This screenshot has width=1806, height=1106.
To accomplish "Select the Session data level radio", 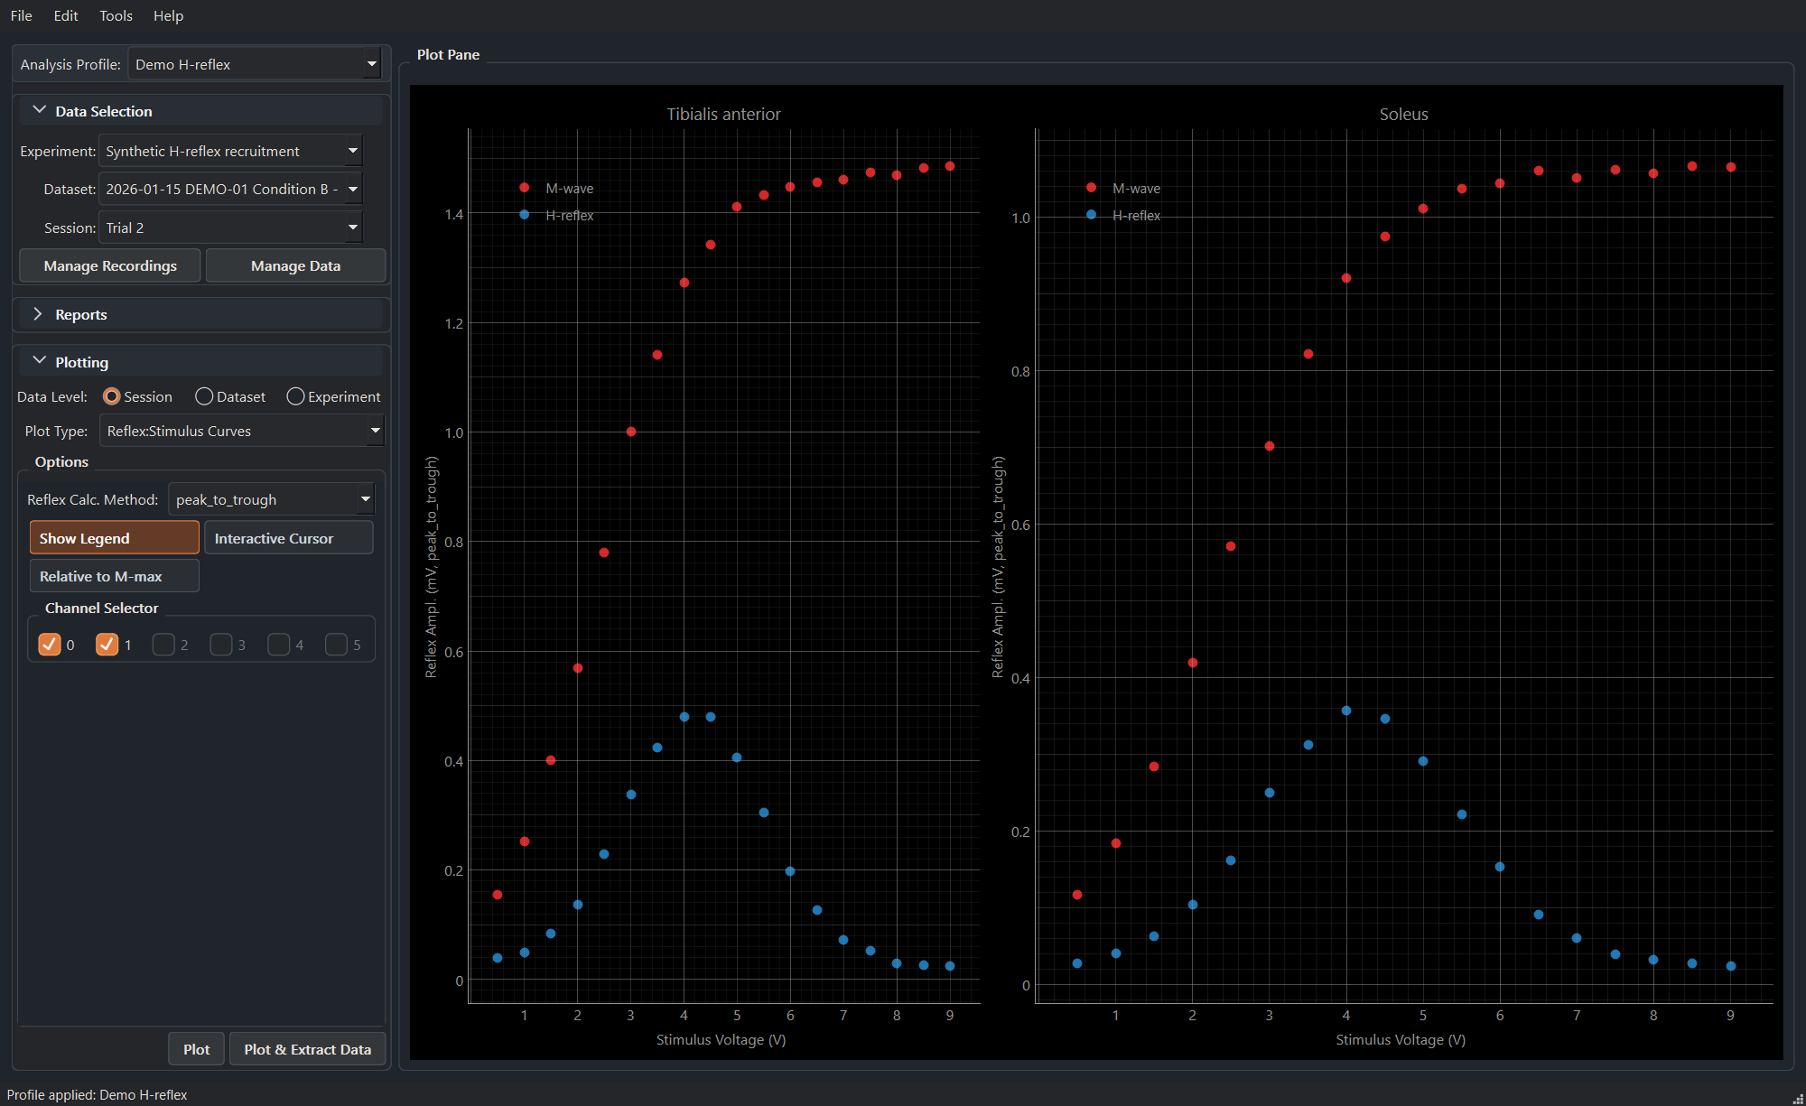I will (137, 396).
